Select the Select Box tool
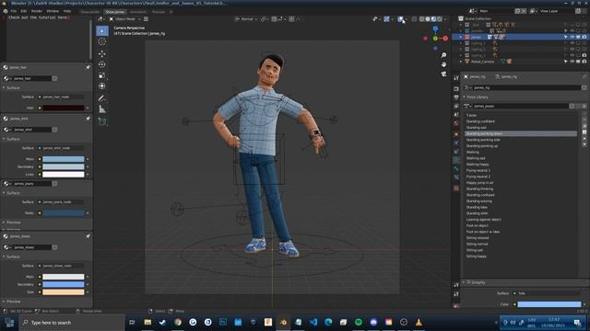590x331 pixels. click(102, 30)
